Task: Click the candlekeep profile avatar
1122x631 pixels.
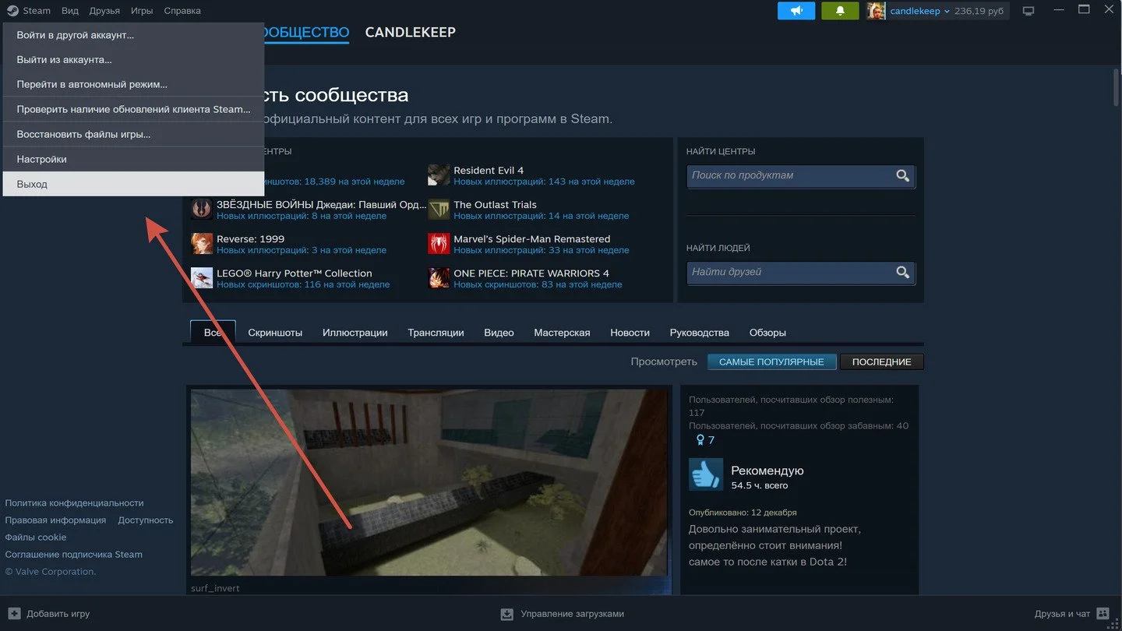Action: (877, 11)
